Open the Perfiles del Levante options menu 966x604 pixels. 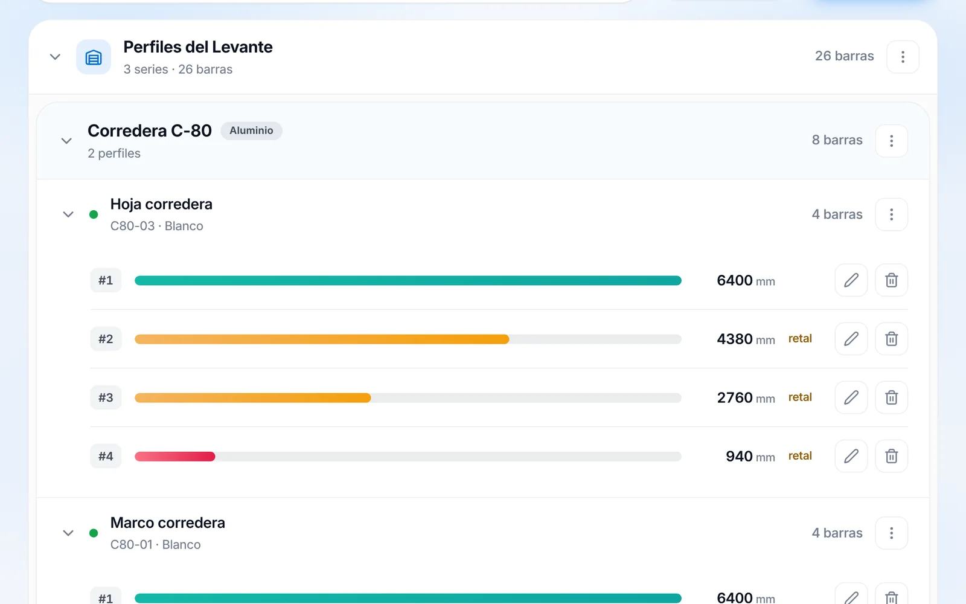click(x=903, y=57)
